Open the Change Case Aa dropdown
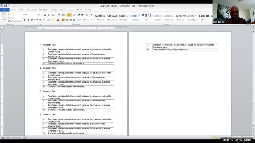 (53, 15)
